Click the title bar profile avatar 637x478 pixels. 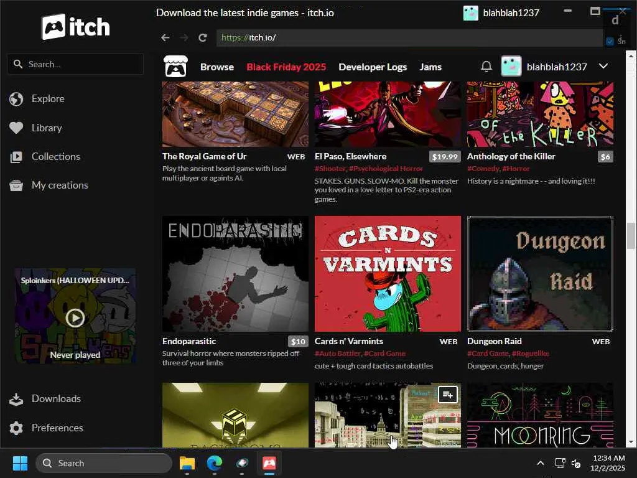(x=470, y=13)
